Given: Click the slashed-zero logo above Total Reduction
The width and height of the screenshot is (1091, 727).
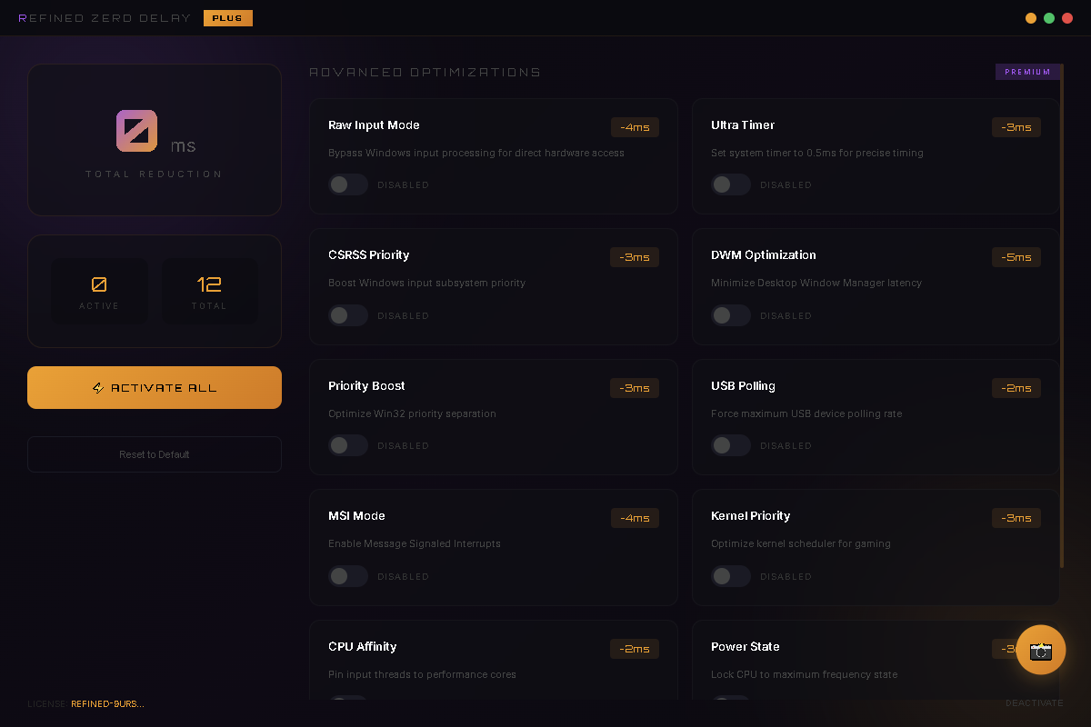Looking at the screenshot, I should pyautogui.click(x=137, y=131).
